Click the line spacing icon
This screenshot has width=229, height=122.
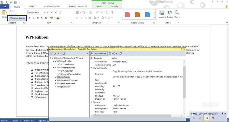95,18
